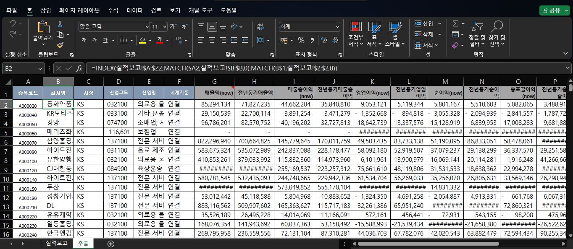Click the Wrap Text icon

pos(260,26)
